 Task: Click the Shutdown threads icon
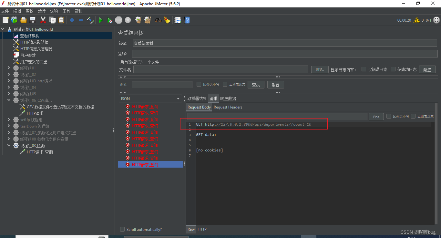pos(128,20)
